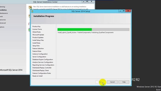
Task: Select Microsoft Update step
Action: tap(38, 35)
